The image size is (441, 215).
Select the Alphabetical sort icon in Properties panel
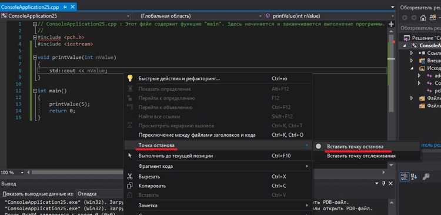415,177
